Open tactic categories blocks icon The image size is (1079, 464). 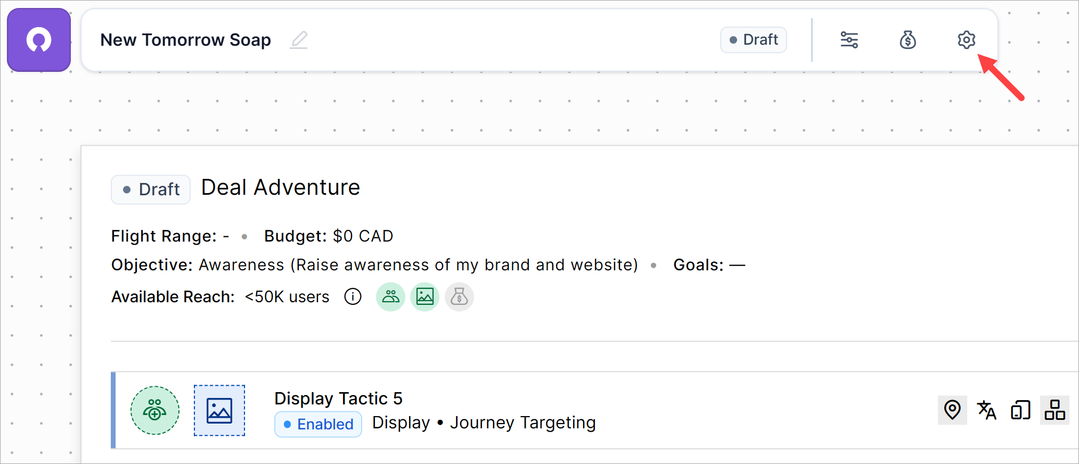pyautogui.click(x=1055, y=410)
